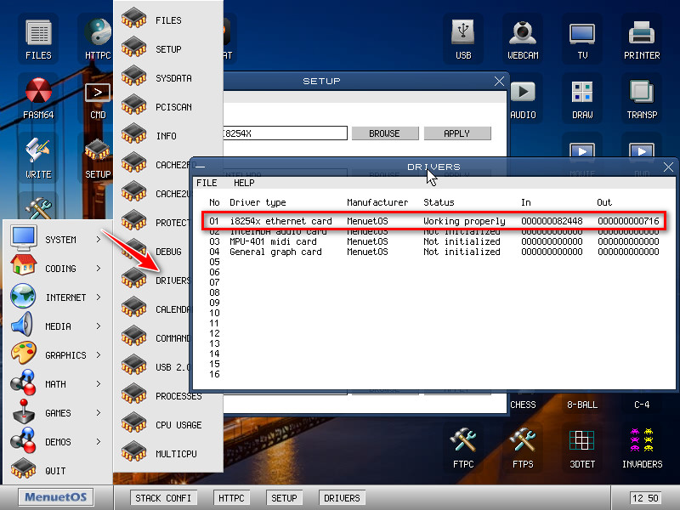680x510 pixels.
Task: Open the 3DTET game icon
Action: click(x=582, y=445)
